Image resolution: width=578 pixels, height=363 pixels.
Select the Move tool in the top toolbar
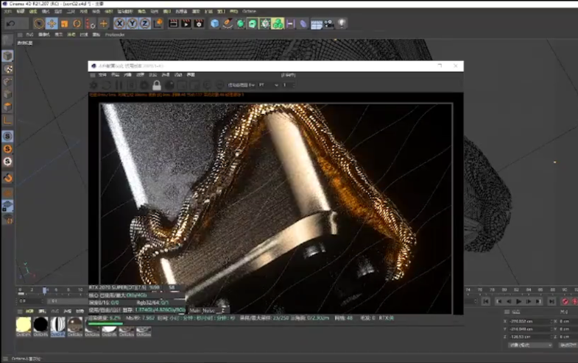tap(51, 24)
